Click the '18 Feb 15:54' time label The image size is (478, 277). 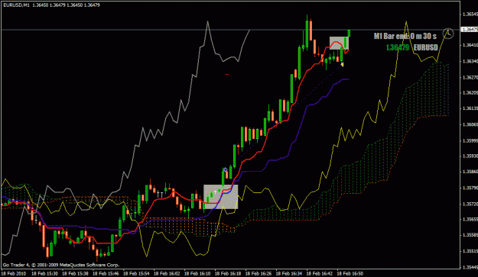[x=136, y=273]
